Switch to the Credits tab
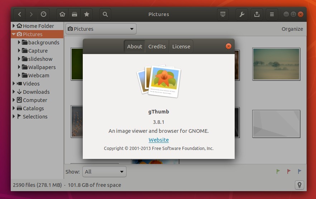 click(x=157, y=47)
